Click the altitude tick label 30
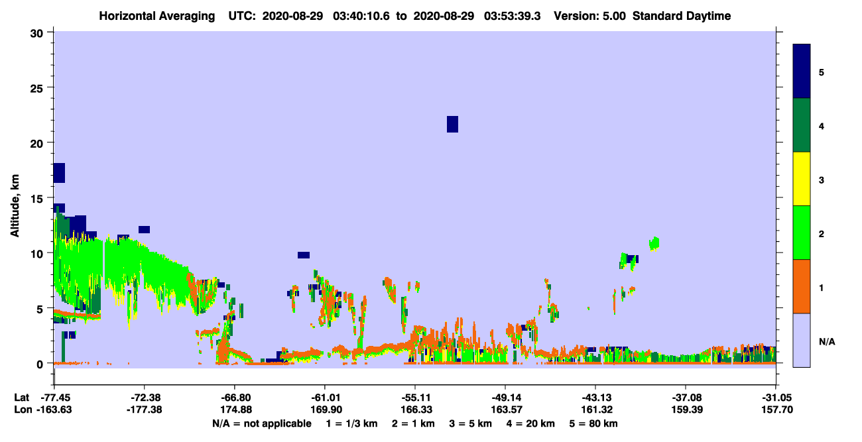 point(38,32)
